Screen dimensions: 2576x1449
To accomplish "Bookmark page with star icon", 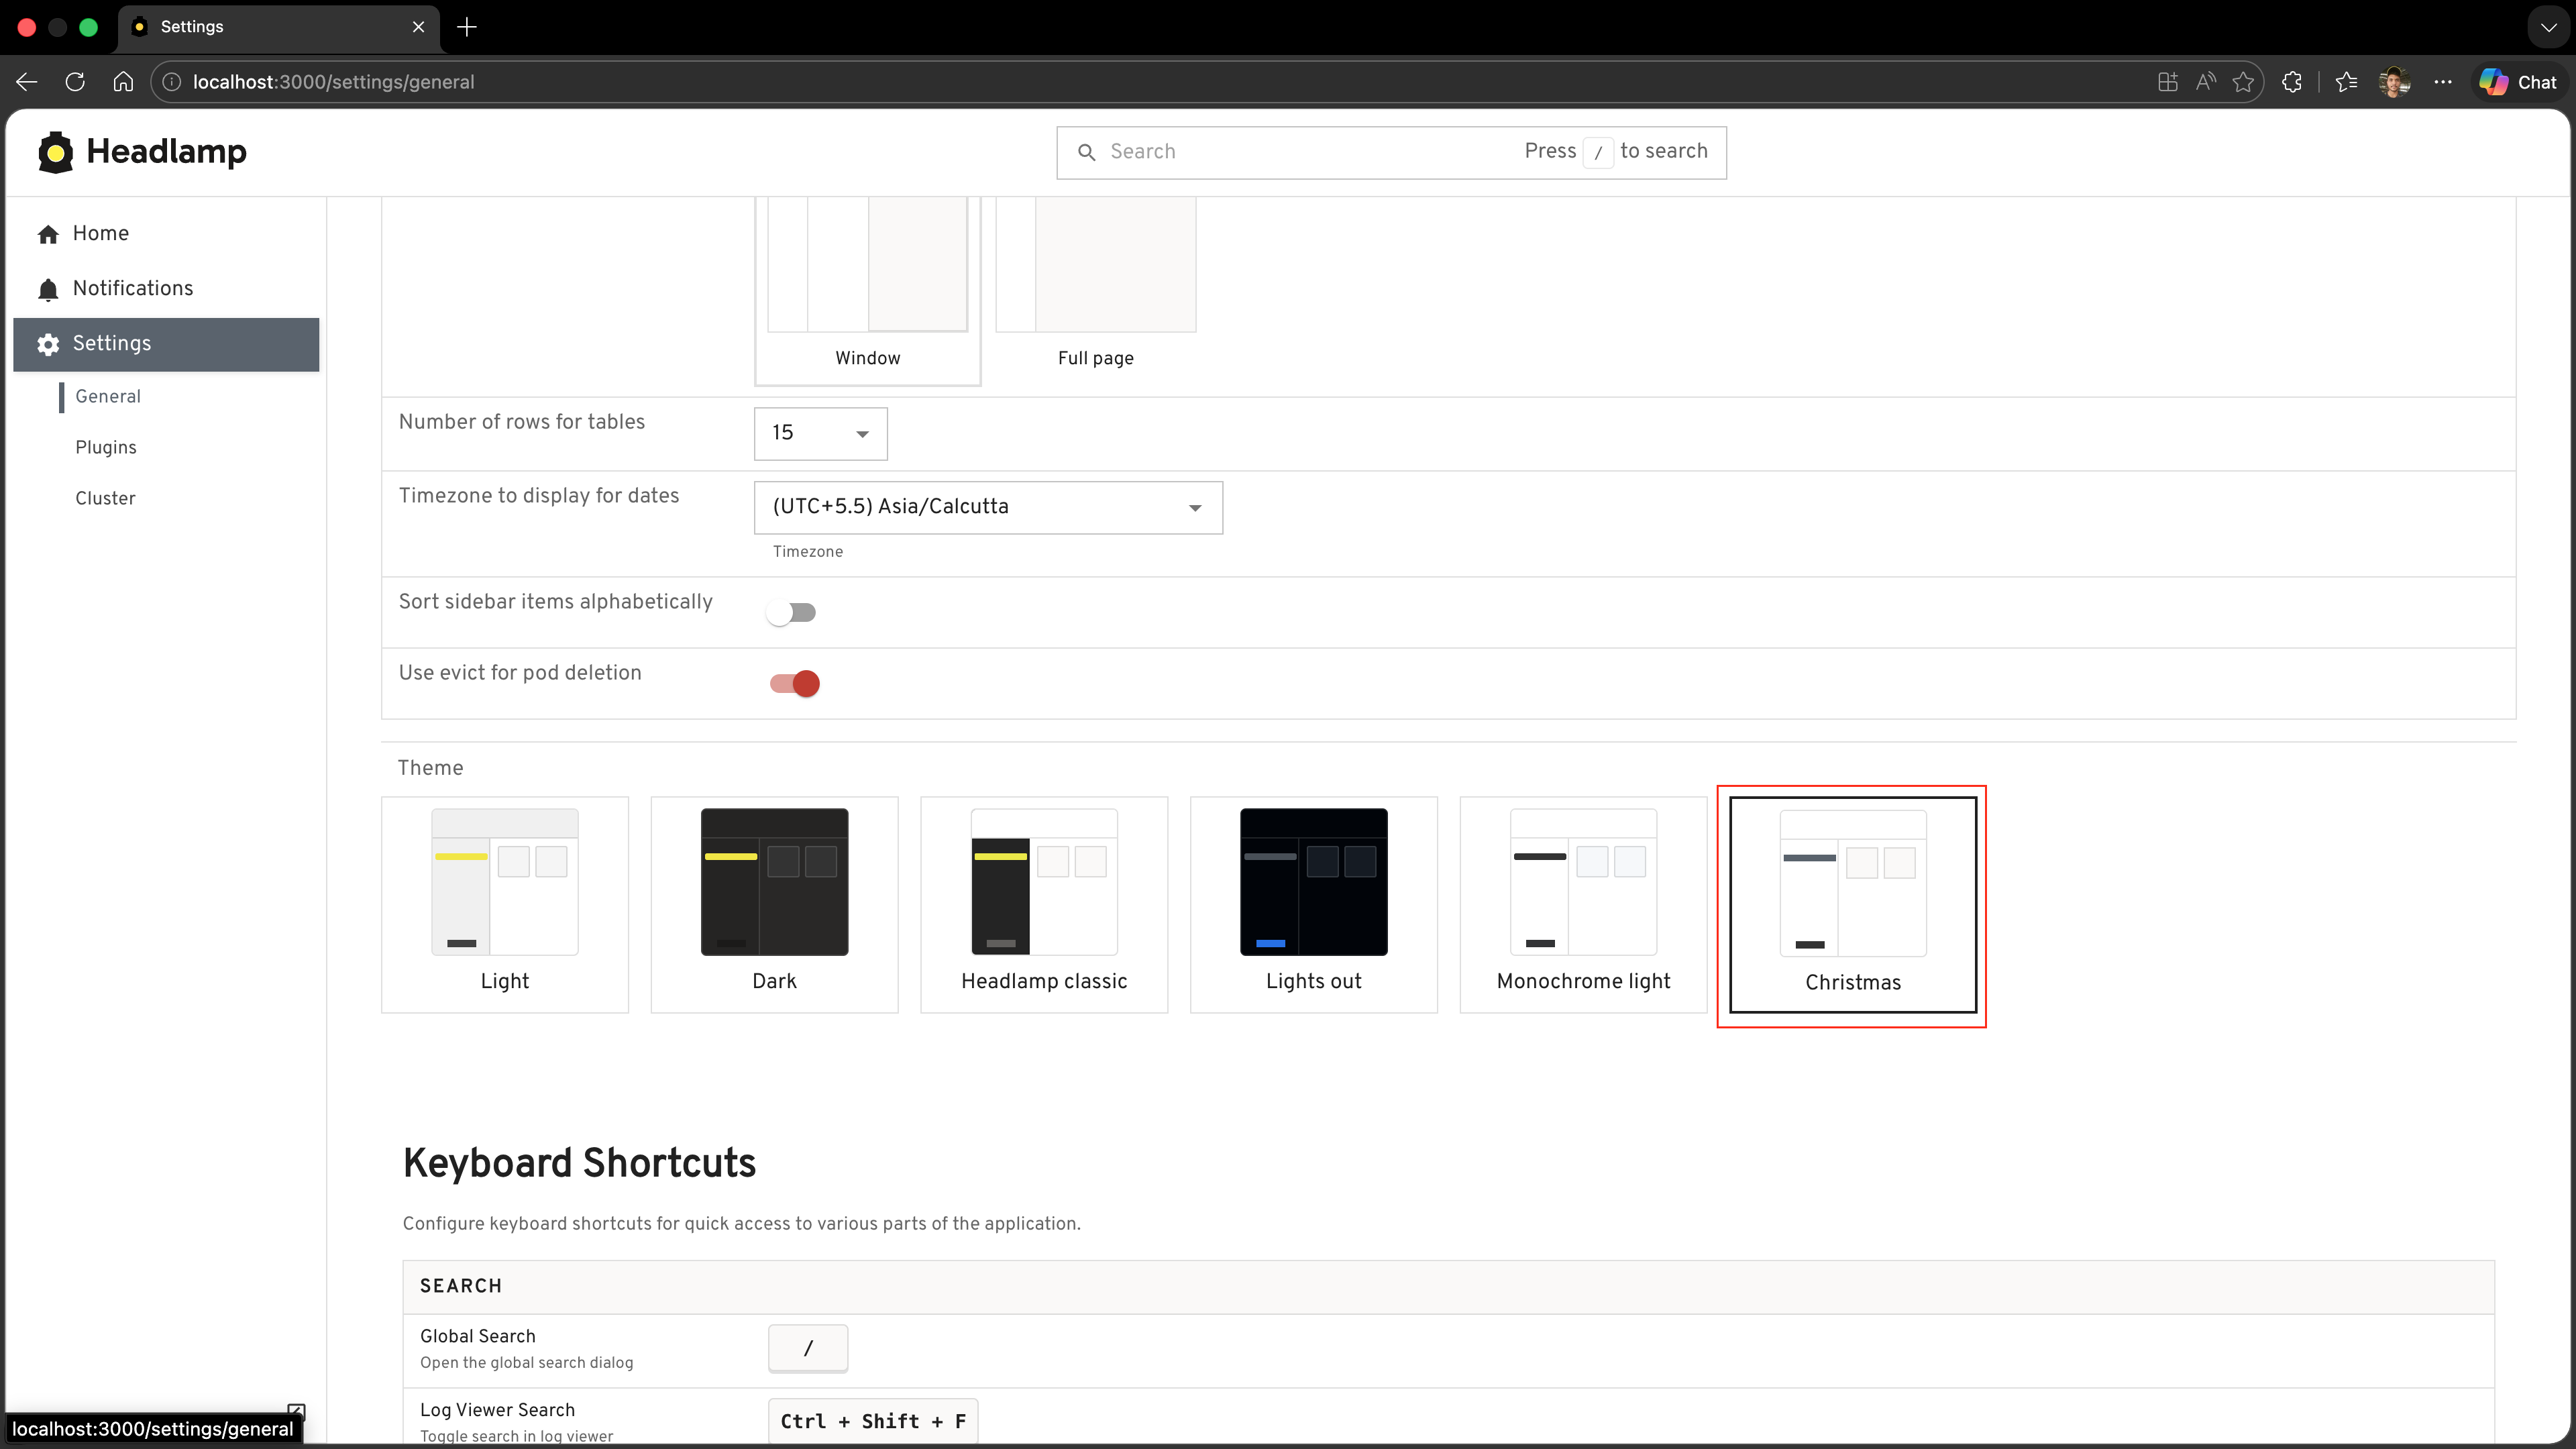I will (x=2243, y=82).
